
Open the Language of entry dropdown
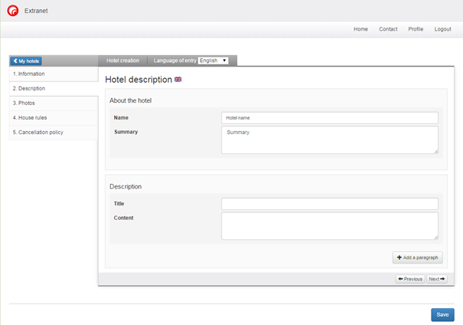tap(214, 60)
